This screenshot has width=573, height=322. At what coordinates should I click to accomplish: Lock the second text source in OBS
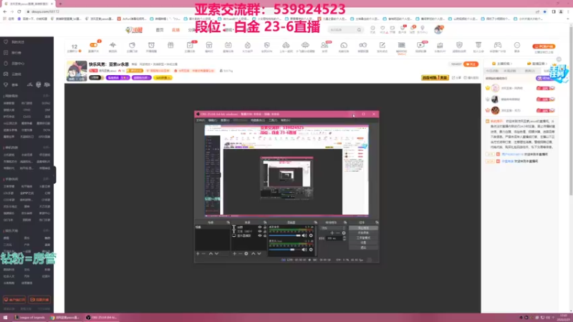(x=265, y=231)
